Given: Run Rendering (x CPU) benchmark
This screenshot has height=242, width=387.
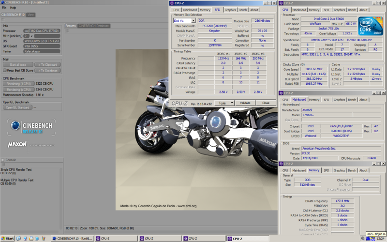Looking at the screenshot, I should tap(18, 90).
